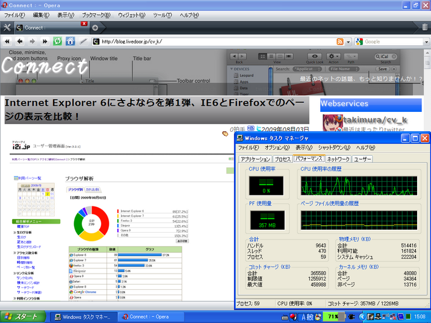Open Opera ウィジェット(G) menu

(x=132, y=15)
